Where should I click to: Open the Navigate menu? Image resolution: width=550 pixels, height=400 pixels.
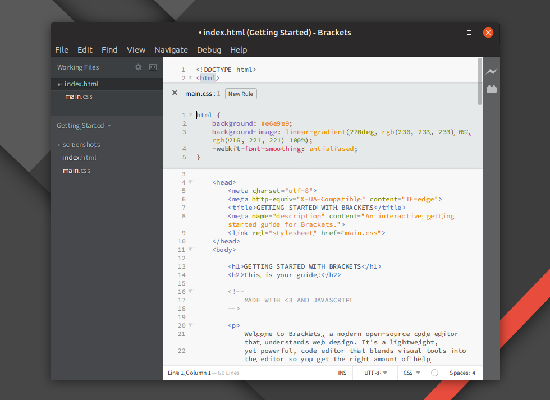point(171,50)
